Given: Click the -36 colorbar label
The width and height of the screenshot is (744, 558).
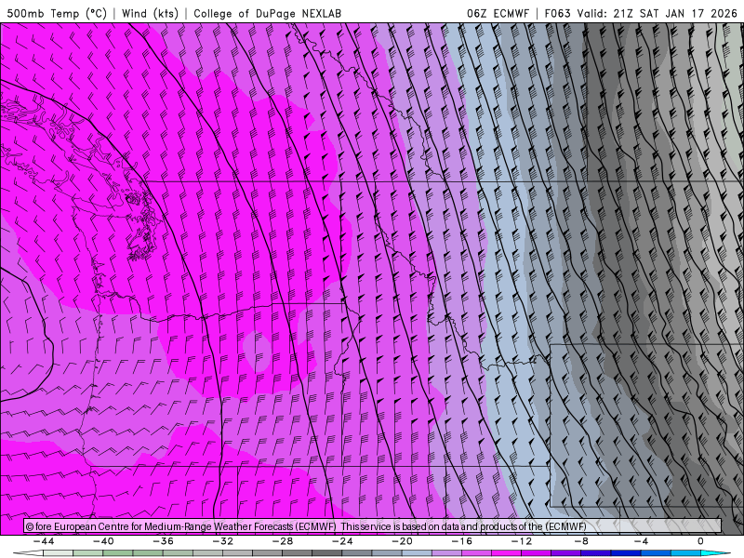Looking at the screenshot, I should (163, 541).
